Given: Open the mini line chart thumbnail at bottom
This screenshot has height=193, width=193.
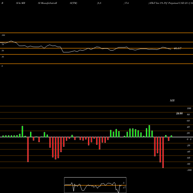Looking at the screenshot, I should click(95, 185).
